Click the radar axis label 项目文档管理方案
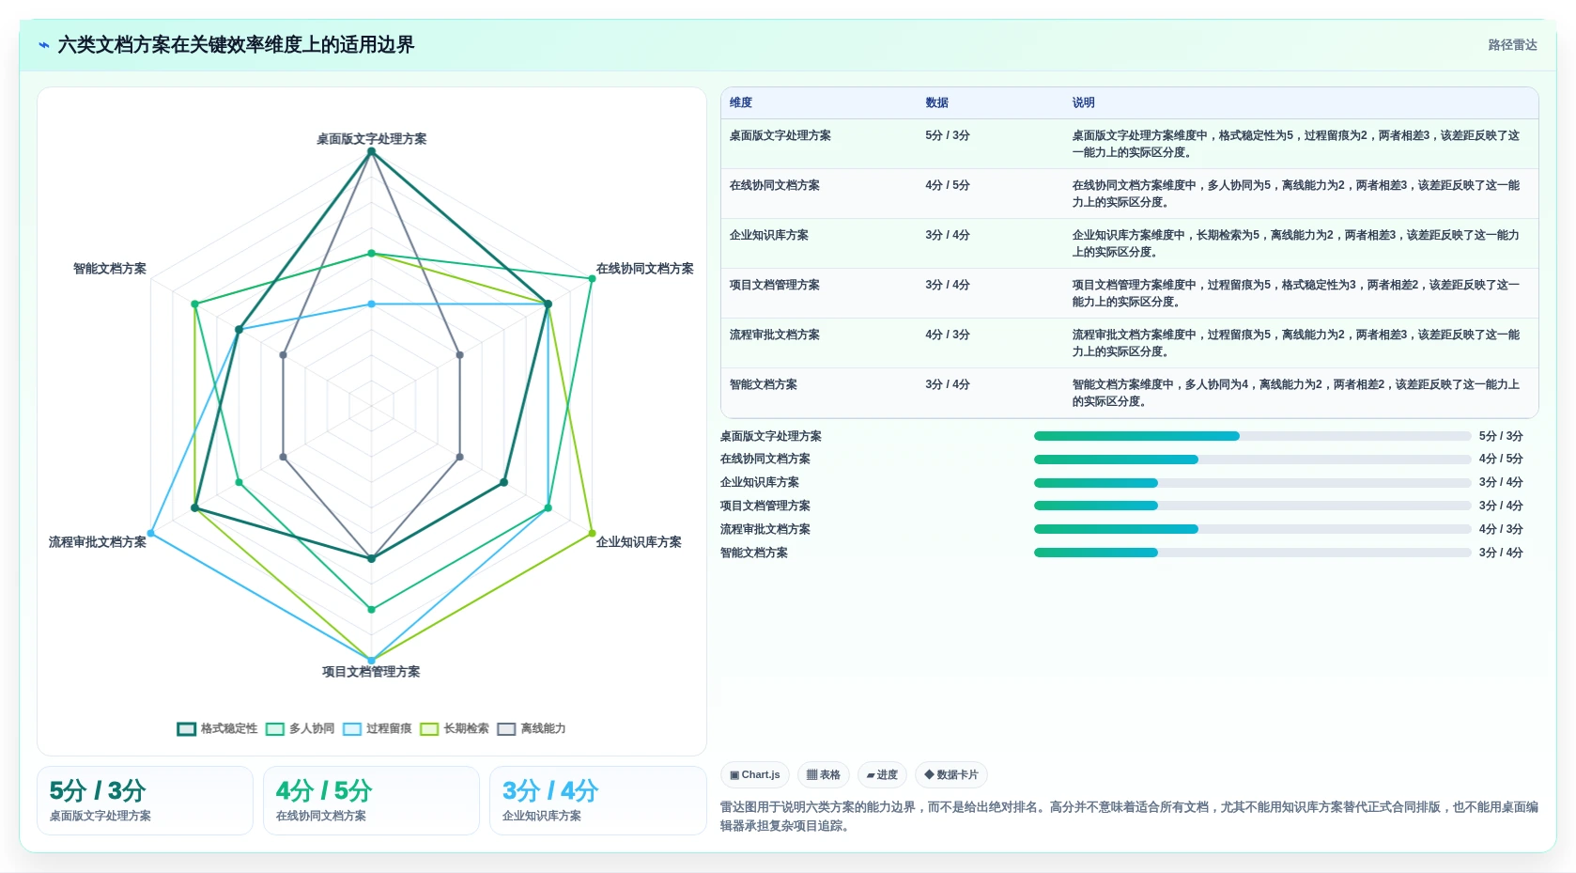 (x=371, y=672)
